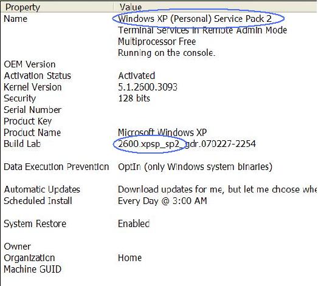Click the Scheduled Install Every Day value
This screenshot has width=318, height=286.
(162, 201)
